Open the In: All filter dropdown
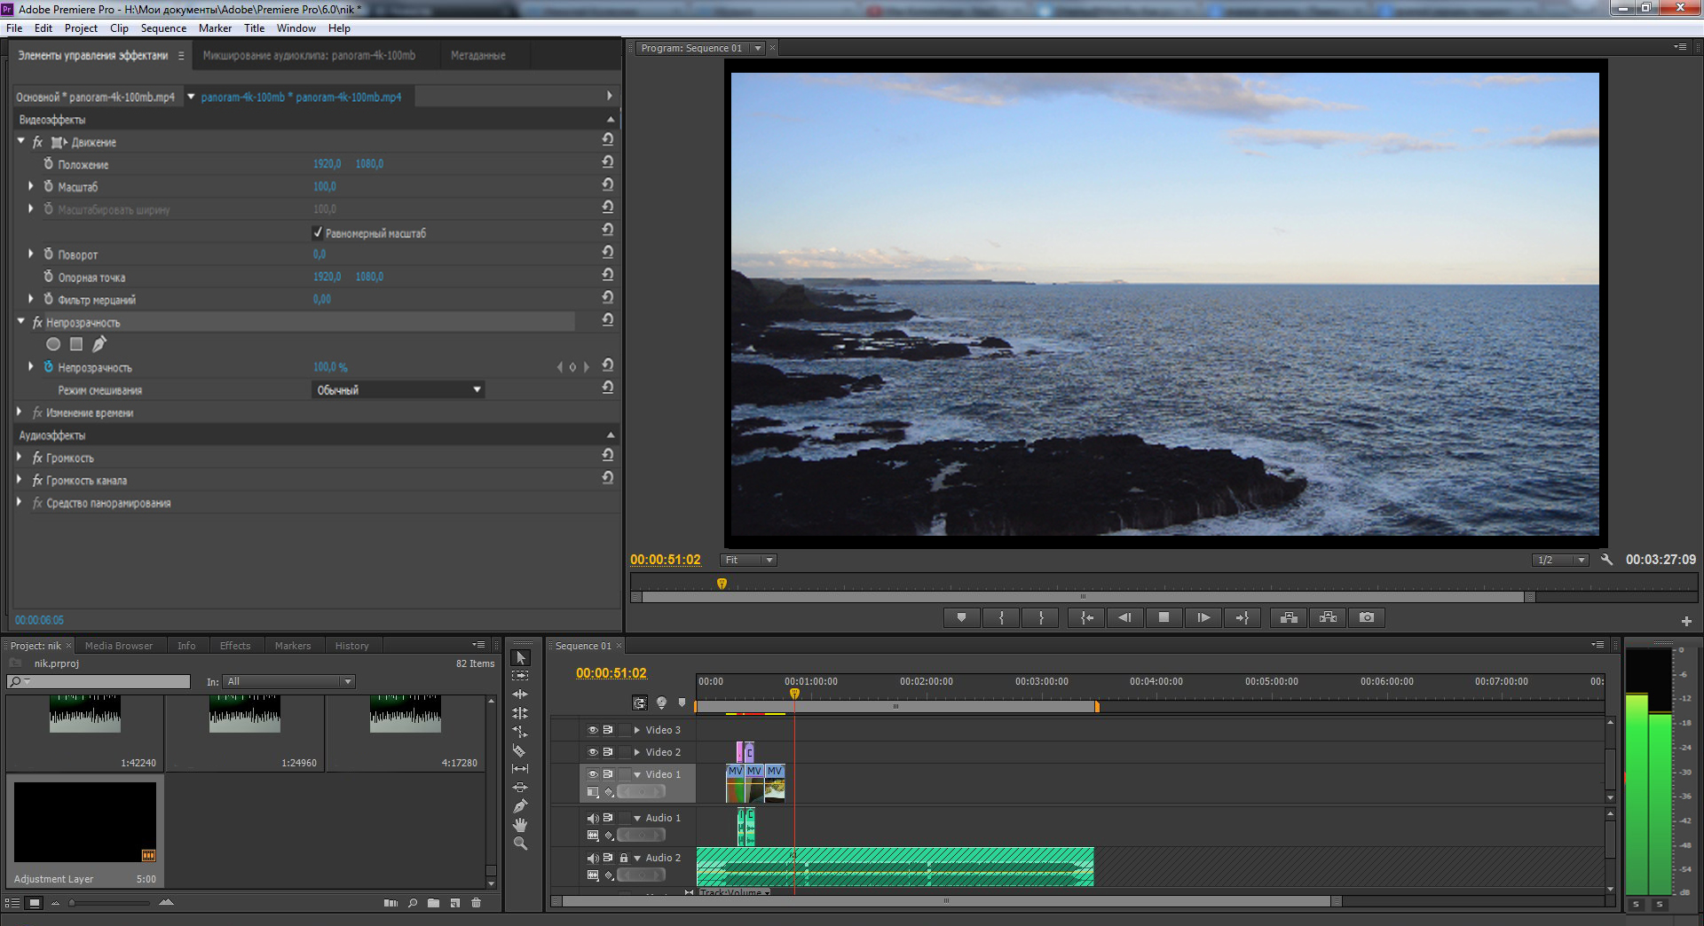The height and width of the screenshot is (926, 1704). (x=289, y=681)
